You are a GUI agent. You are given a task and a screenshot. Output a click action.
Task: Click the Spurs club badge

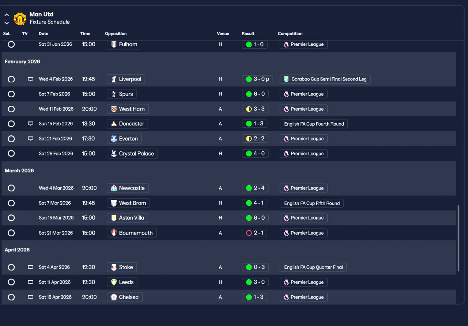click(114, 94)
